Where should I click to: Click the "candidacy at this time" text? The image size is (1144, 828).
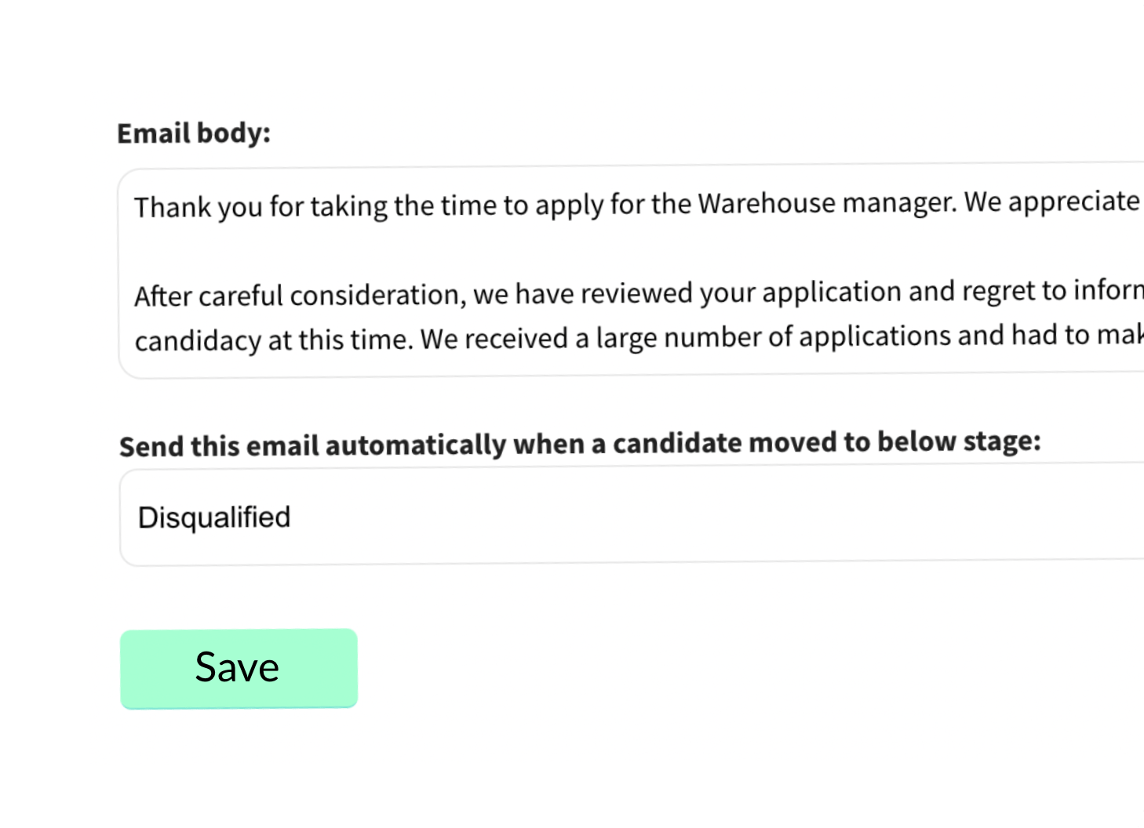tap(273, 341)
